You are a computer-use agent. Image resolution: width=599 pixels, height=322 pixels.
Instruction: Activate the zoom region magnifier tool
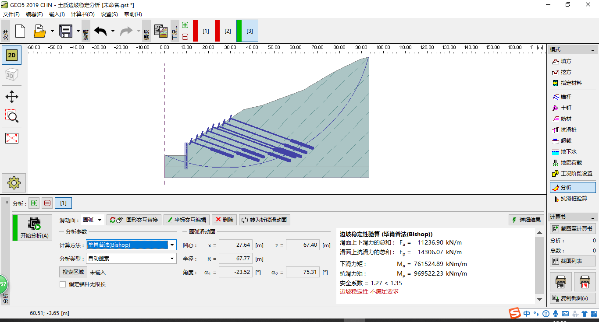click(11, 116)
